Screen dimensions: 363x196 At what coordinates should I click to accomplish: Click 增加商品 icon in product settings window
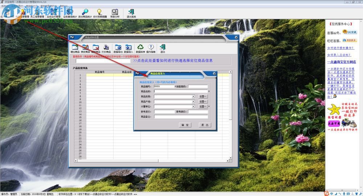(x=75, y=49)
